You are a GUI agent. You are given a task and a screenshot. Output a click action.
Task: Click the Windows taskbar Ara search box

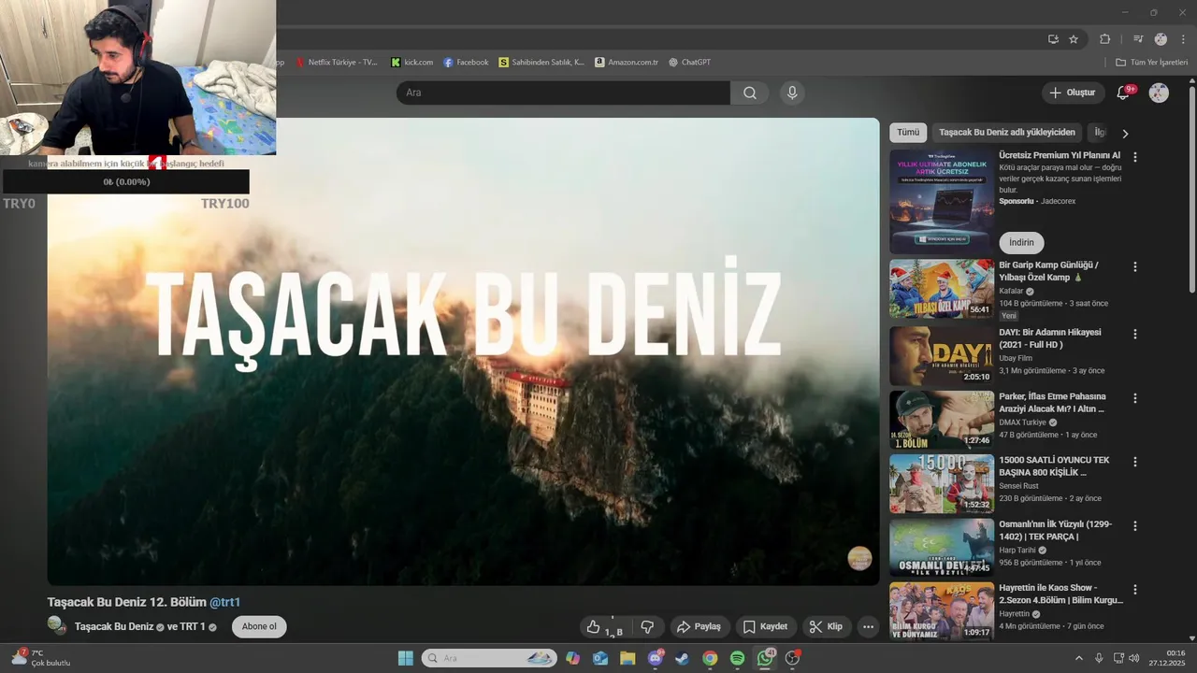(x=489, y=658)
